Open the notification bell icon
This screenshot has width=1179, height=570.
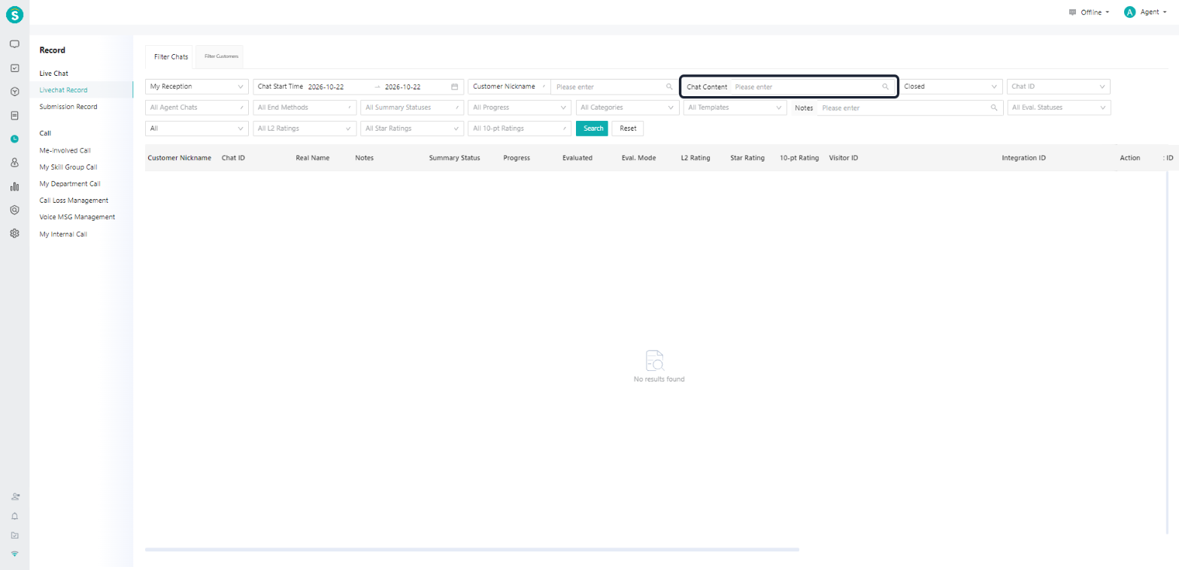pos(14,516)
